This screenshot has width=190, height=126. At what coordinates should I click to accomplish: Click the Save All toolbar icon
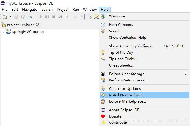[23, 17]
